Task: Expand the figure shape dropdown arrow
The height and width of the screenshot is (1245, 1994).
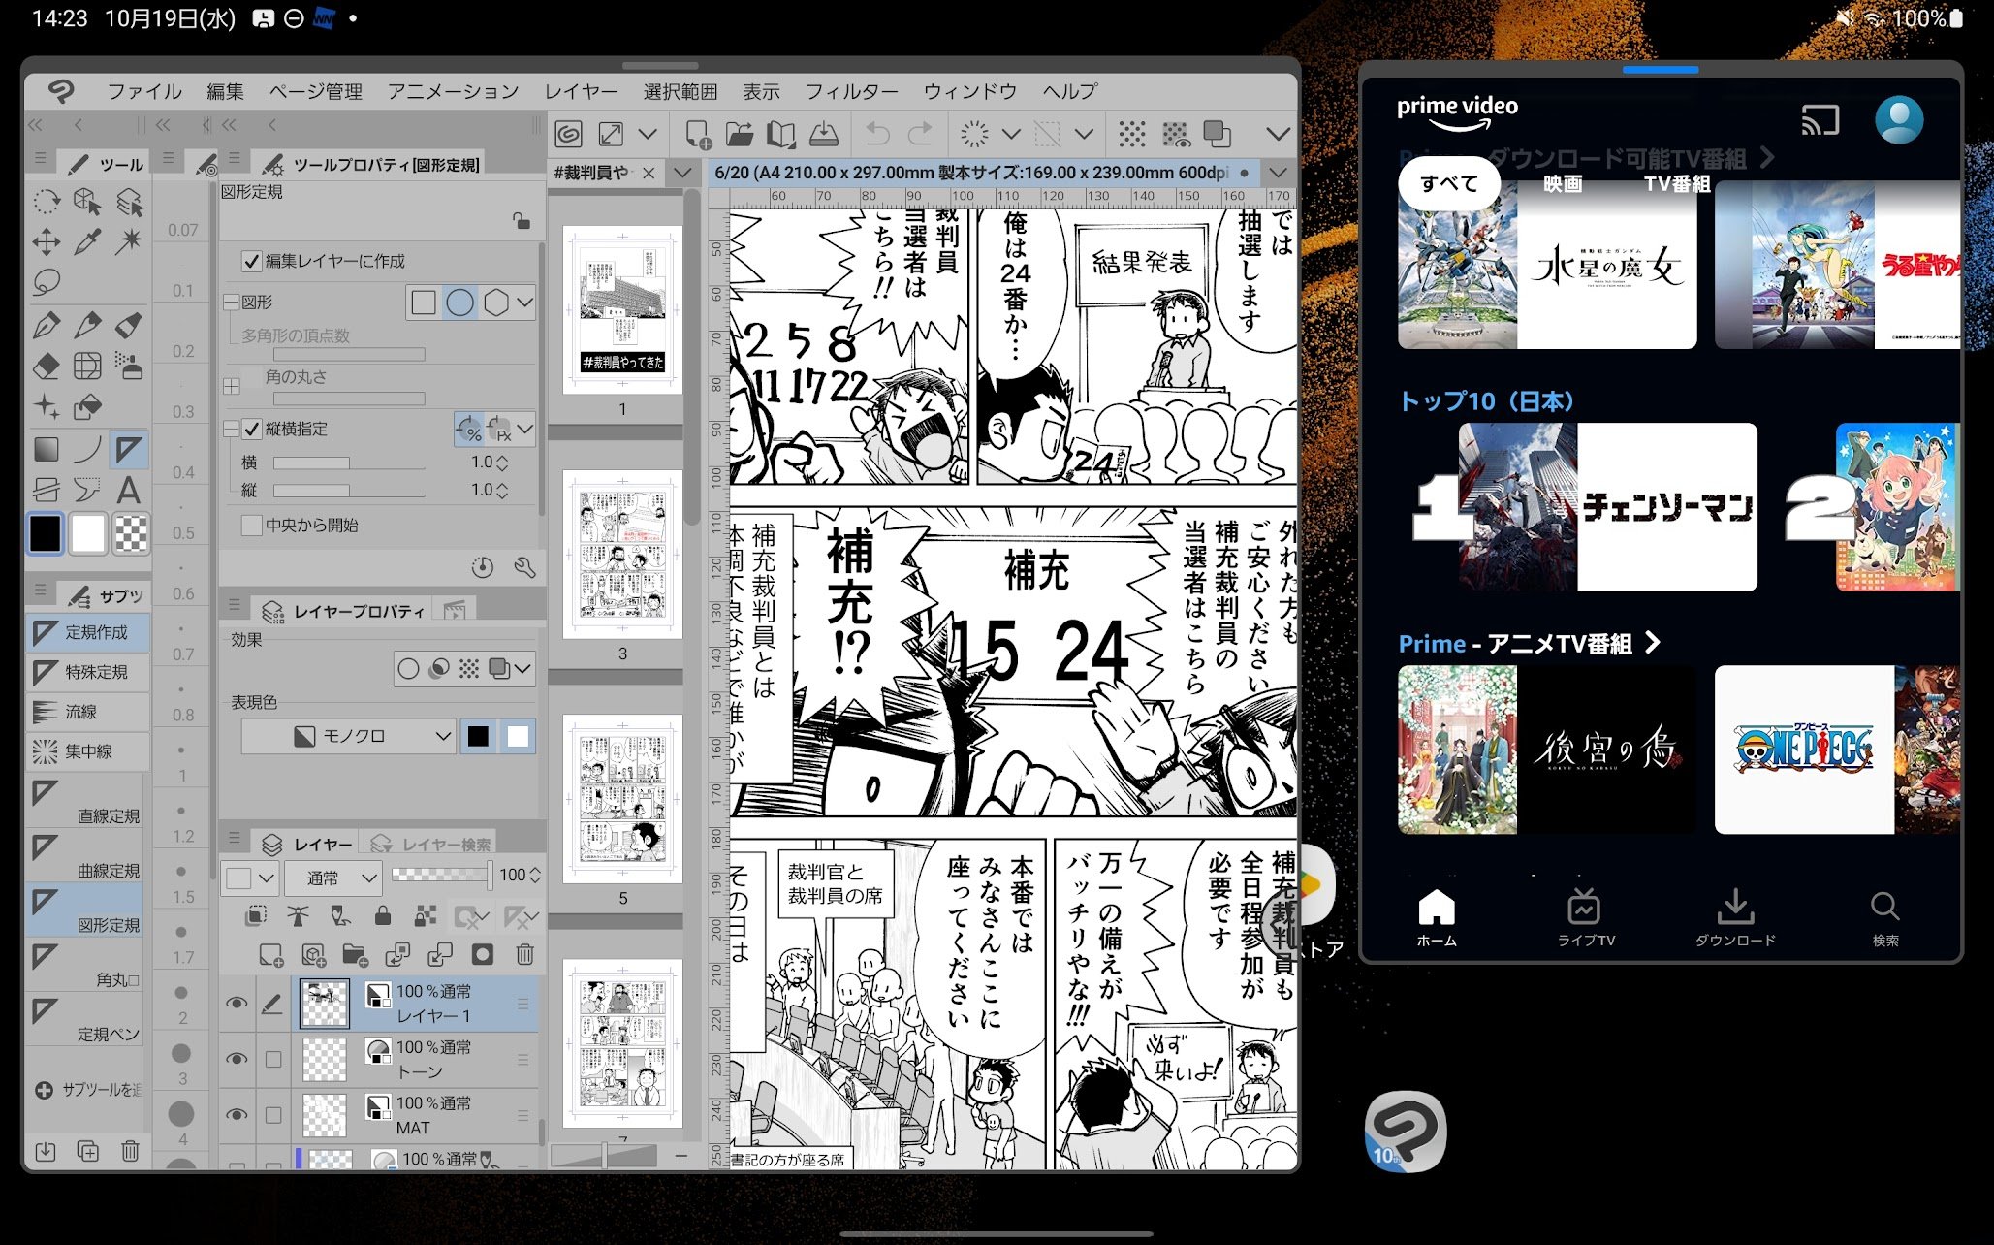Action: coord(524,303)
